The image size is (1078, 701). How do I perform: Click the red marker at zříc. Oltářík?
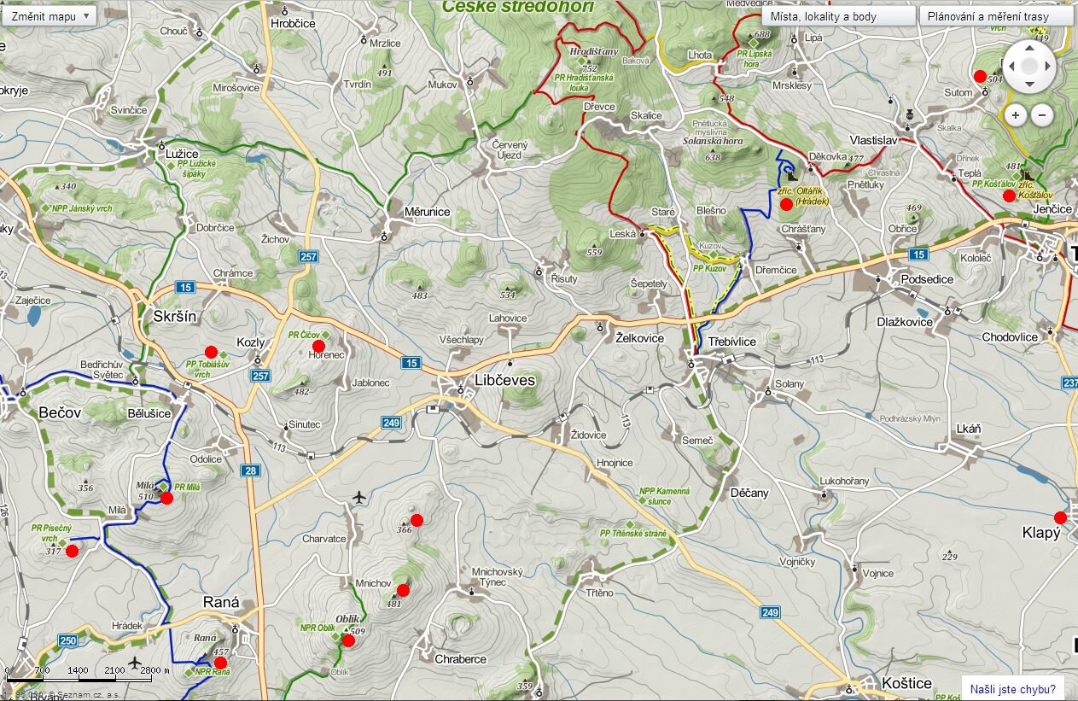pos(785,204)
